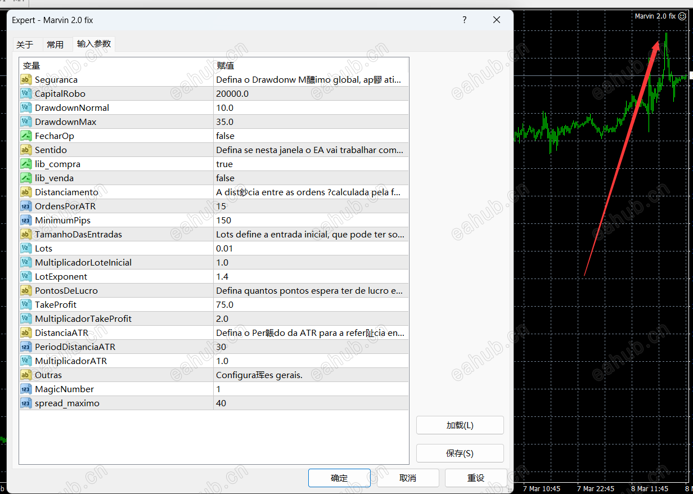Click the 保存(S) save button
The image size is (693, 494).
460,453
